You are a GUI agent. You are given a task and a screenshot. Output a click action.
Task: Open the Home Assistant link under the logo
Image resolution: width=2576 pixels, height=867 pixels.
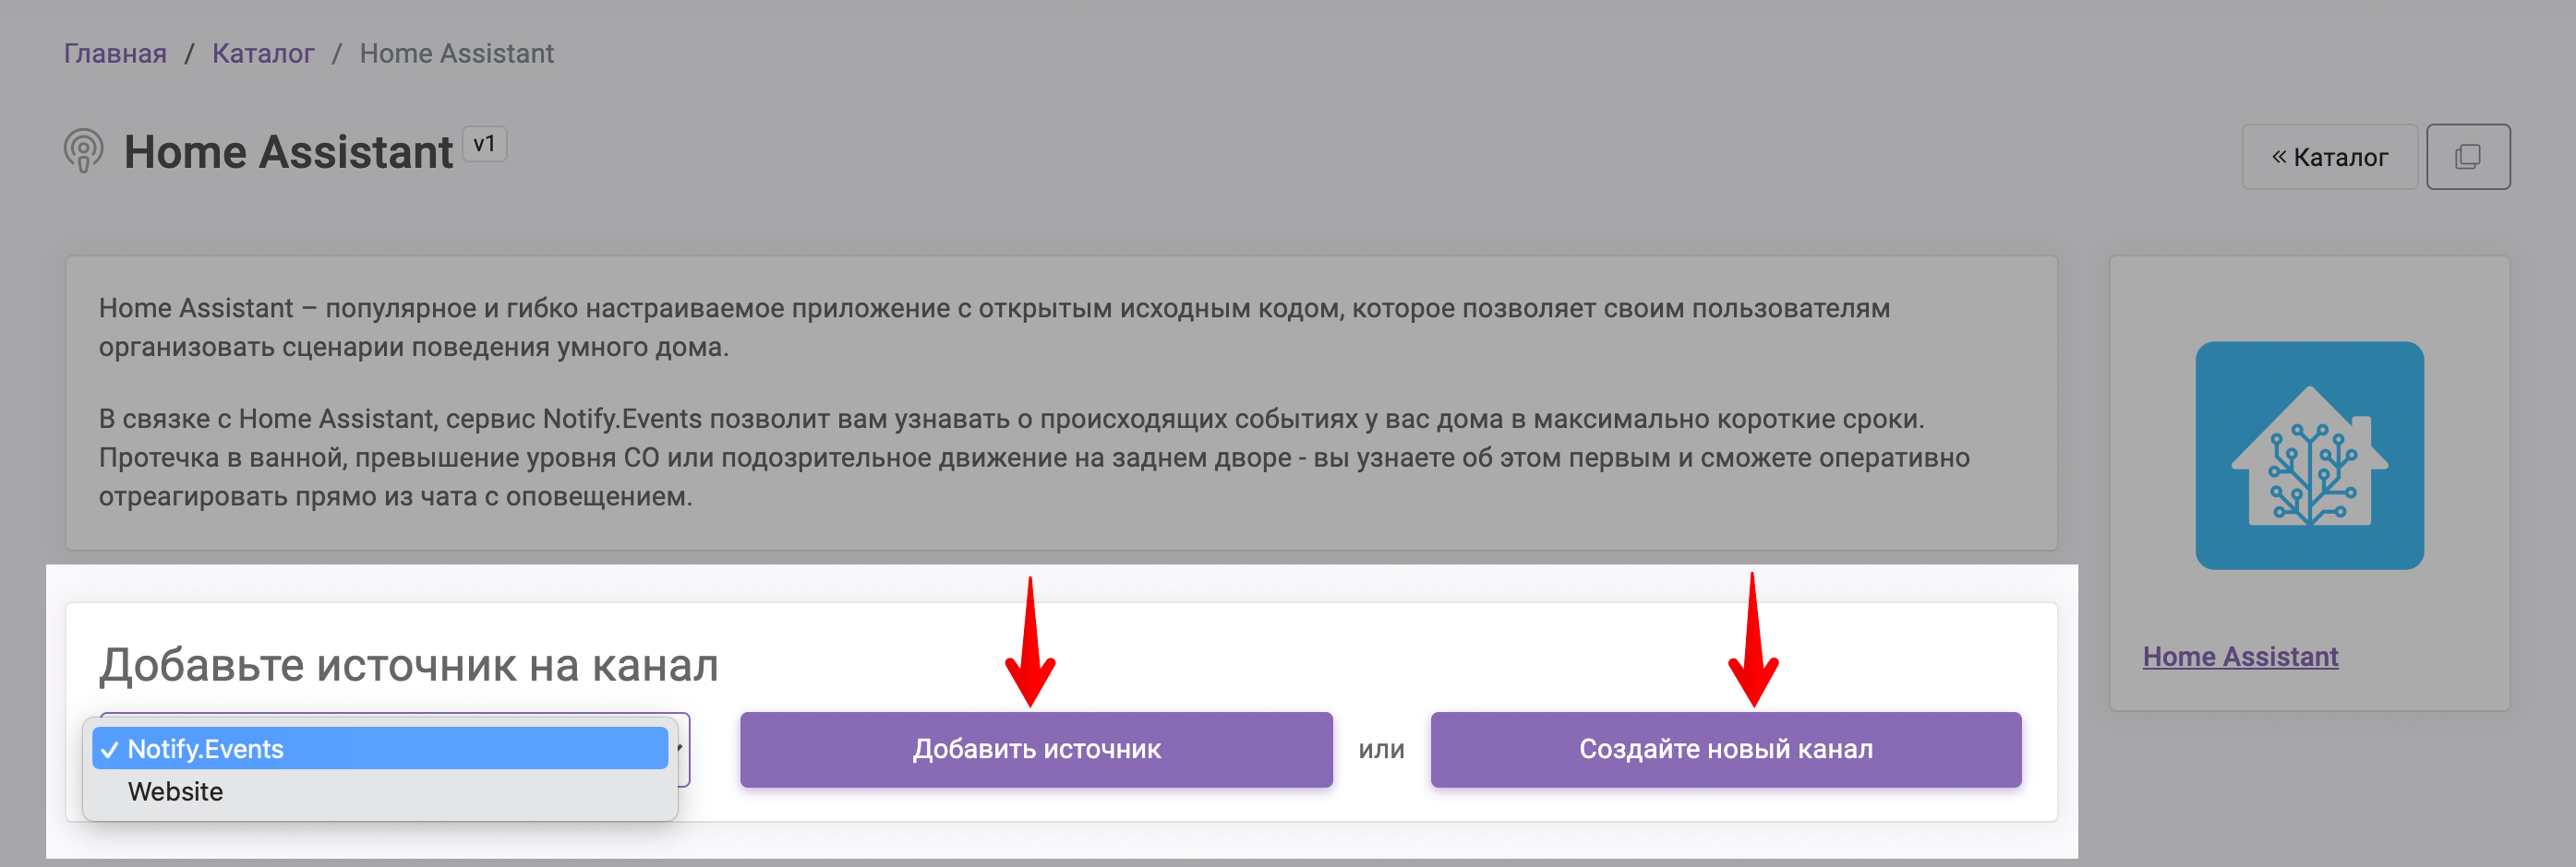click(x=2240, y=656)
